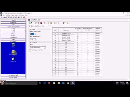Viewport: 130px width, 97px height.
Task: Open the Store icon on taskbar
Action: pyautogui.click(x=54, y=83)
